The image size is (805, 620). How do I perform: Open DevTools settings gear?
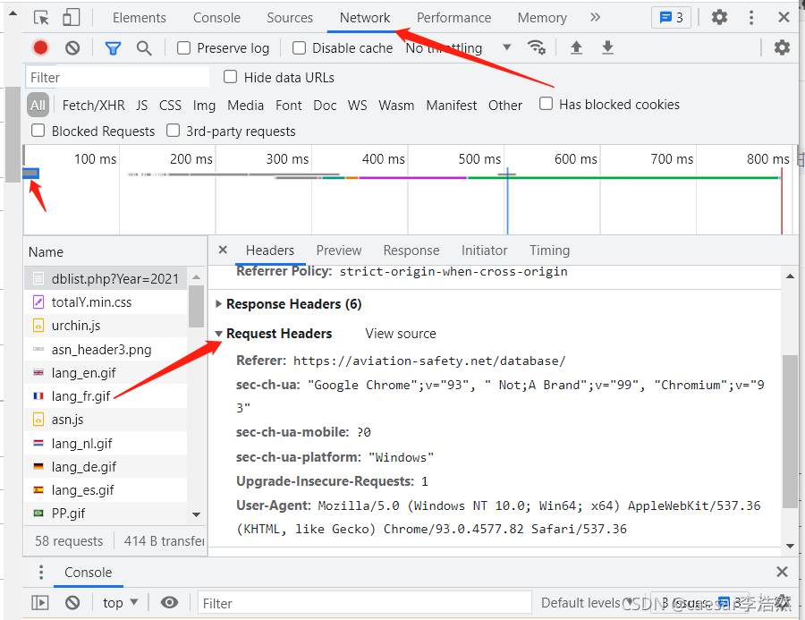(719, 18)
